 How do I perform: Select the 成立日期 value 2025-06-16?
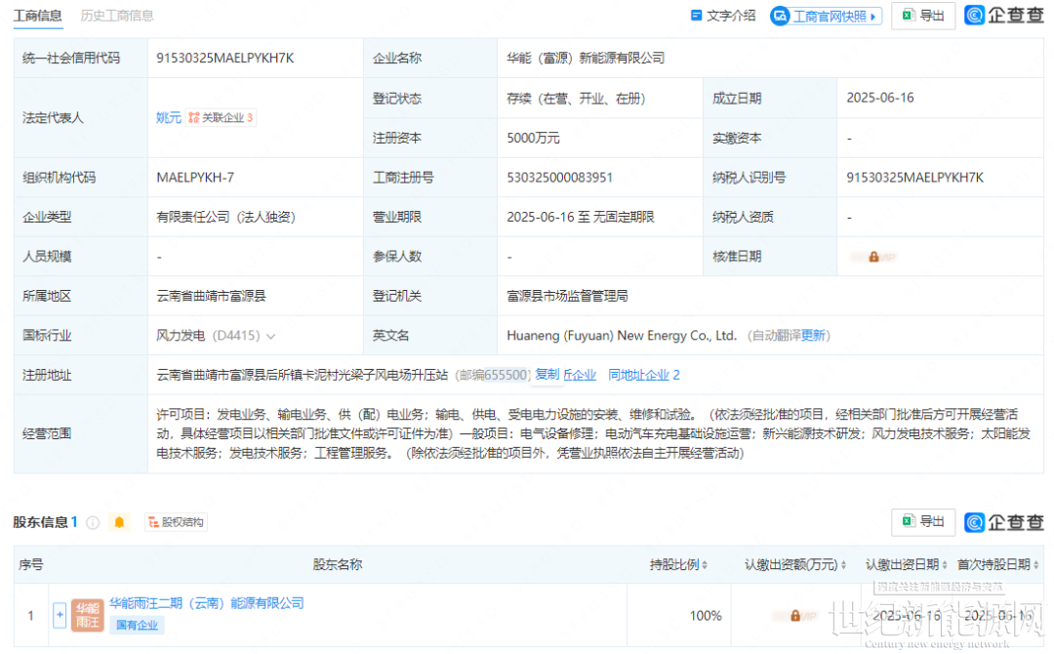879,99
